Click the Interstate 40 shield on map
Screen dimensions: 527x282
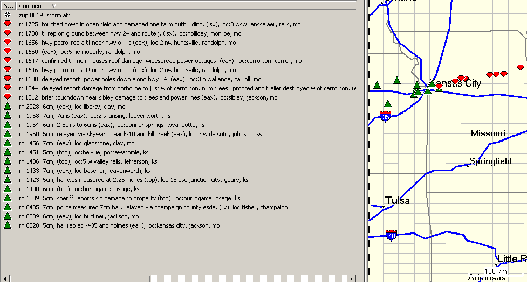(392, 235)
